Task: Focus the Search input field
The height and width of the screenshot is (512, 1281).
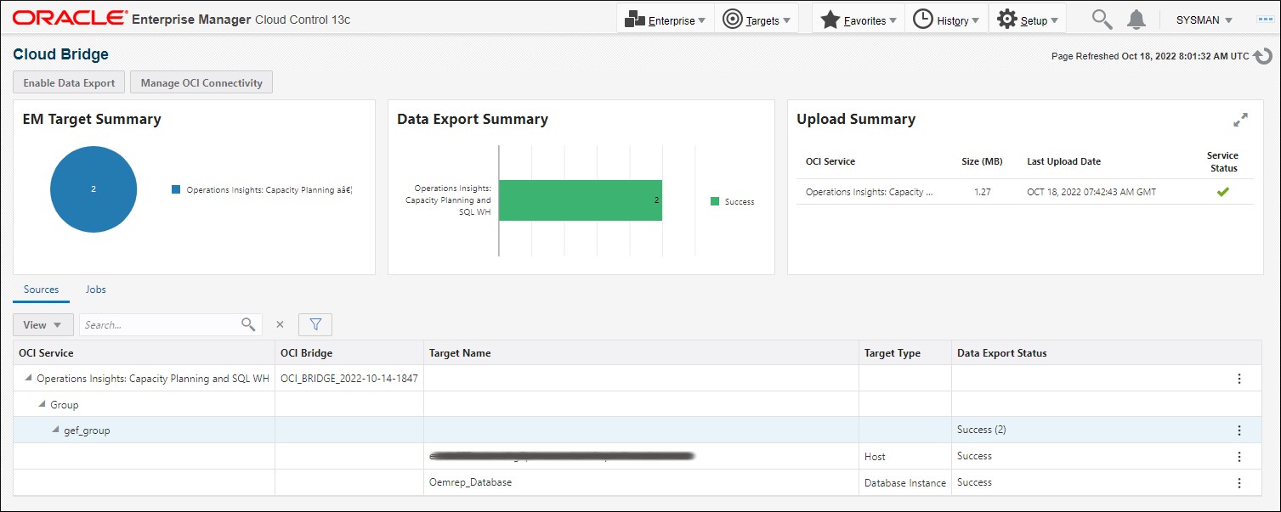Action: click(x=159, y=324)
